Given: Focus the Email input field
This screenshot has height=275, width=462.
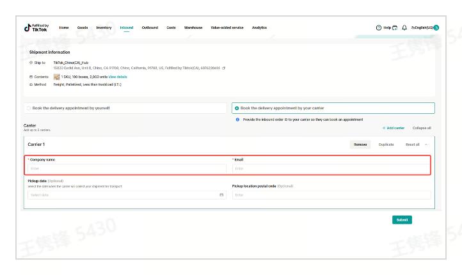Looking at the screenshot, I should [x=331, y=169].
